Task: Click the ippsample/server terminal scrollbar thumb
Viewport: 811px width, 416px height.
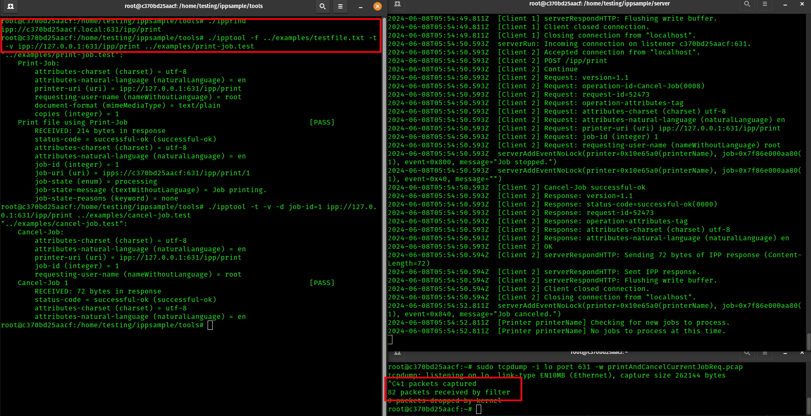Action: pyautogui.click(x=808, y=341)
